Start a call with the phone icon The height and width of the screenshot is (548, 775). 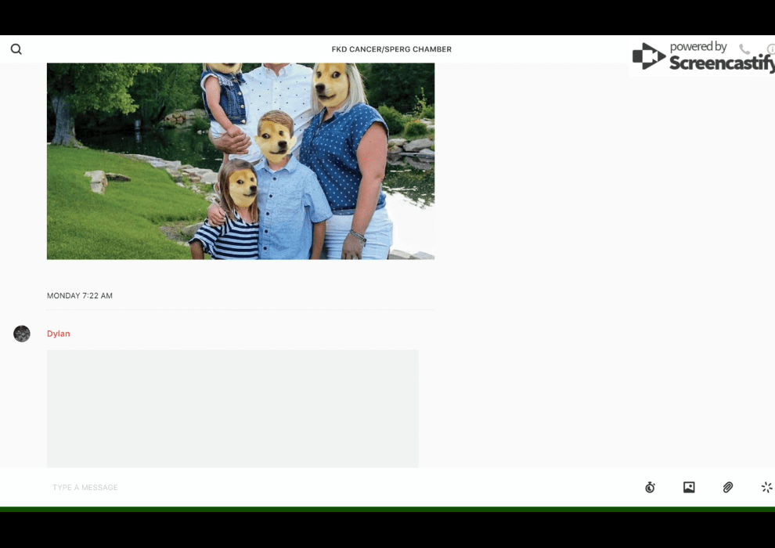pos(744,49)
